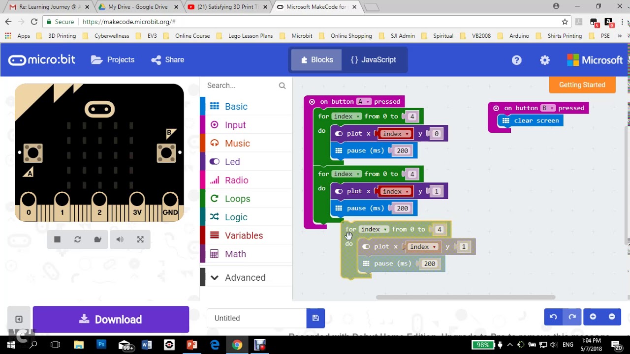Click the Download button
The height and width of the screenshot is (354, 630).
111,320
